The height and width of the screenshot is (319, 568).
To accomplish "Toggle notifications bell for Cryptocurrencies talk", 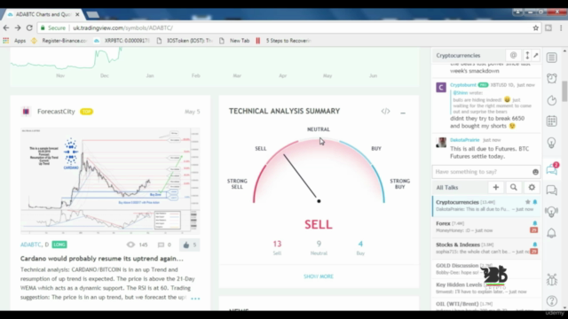I will click(534, 202).
